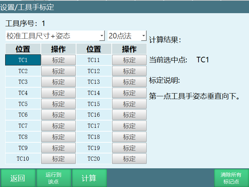The image size is (249, 187).
Task: Click the 计算 button
Action: tap(89, 178)
